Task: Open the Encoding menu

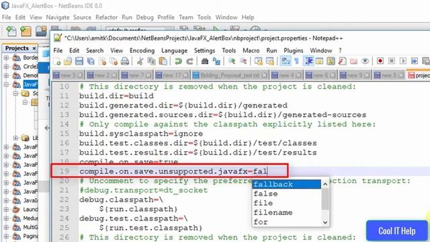Action: (x=142, y=50)
